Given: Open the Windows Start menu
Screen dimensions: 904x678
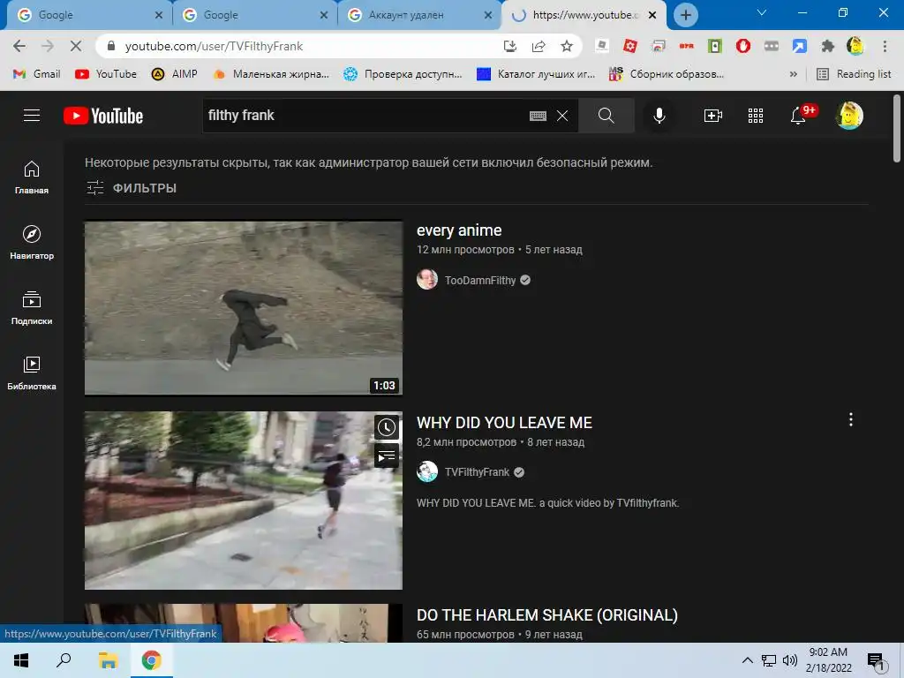Looking at the screenshot, I should (x=21, y=660).
